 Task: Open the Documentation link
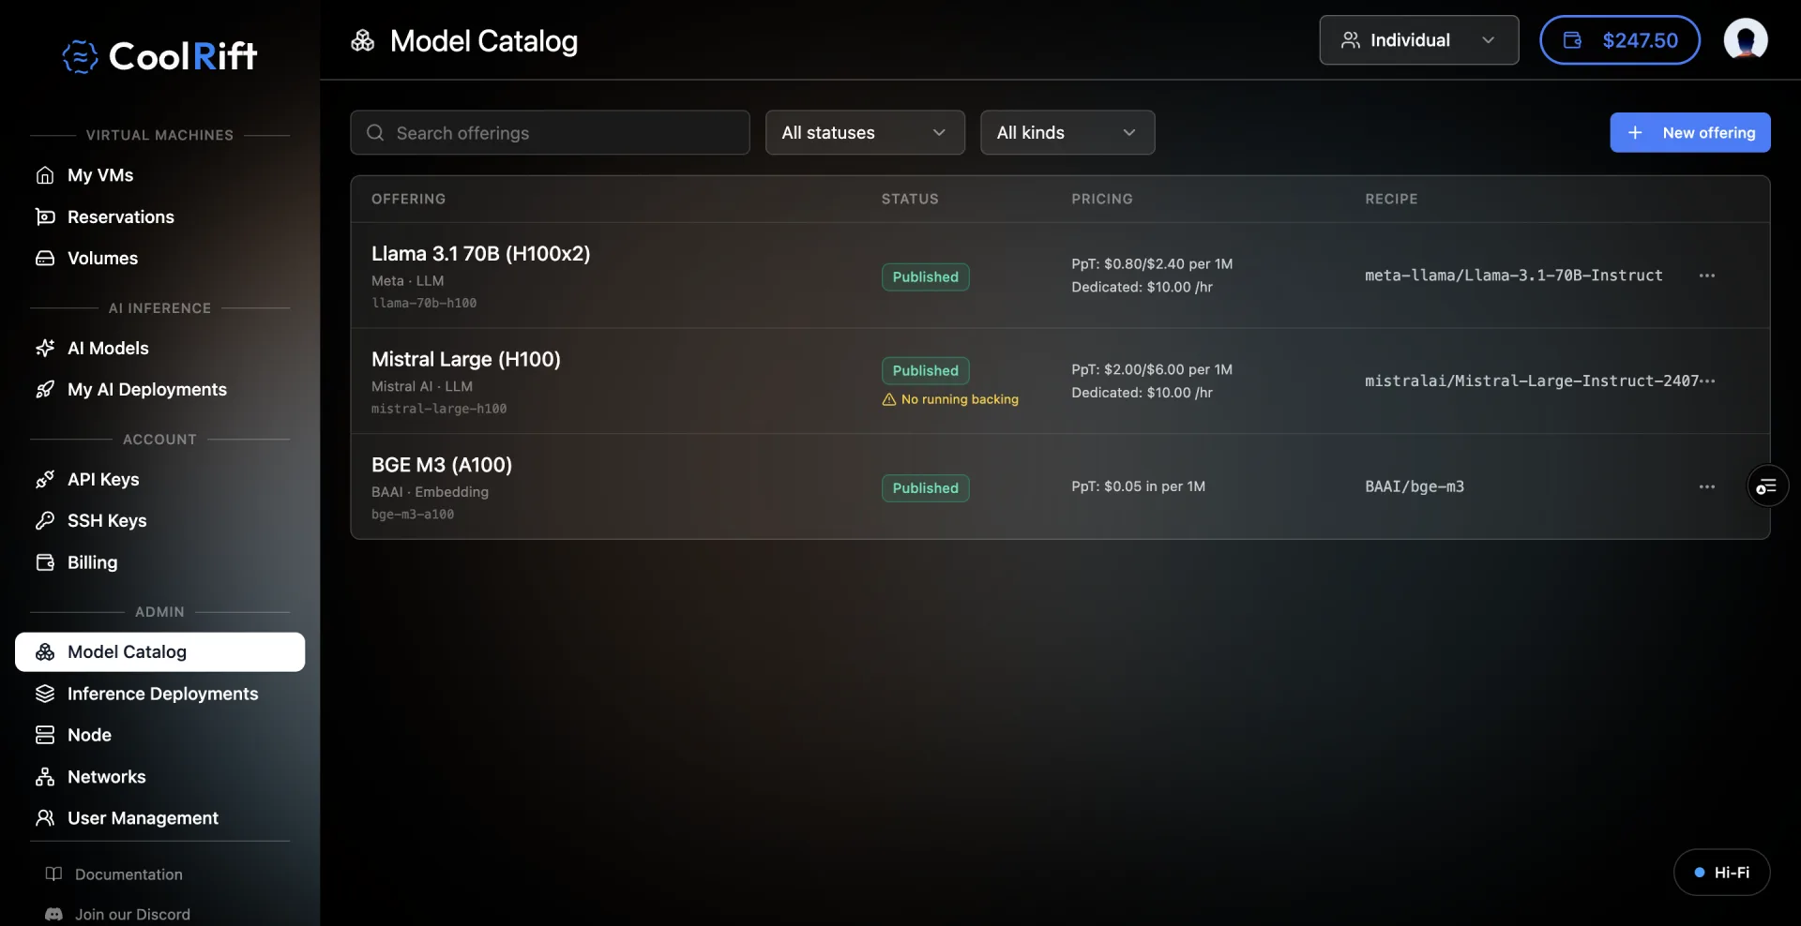(x=129, y=874)
